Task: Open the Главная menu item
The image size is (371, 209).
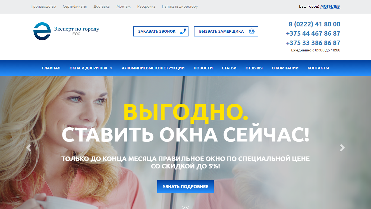Action: [x=51, y=68]
